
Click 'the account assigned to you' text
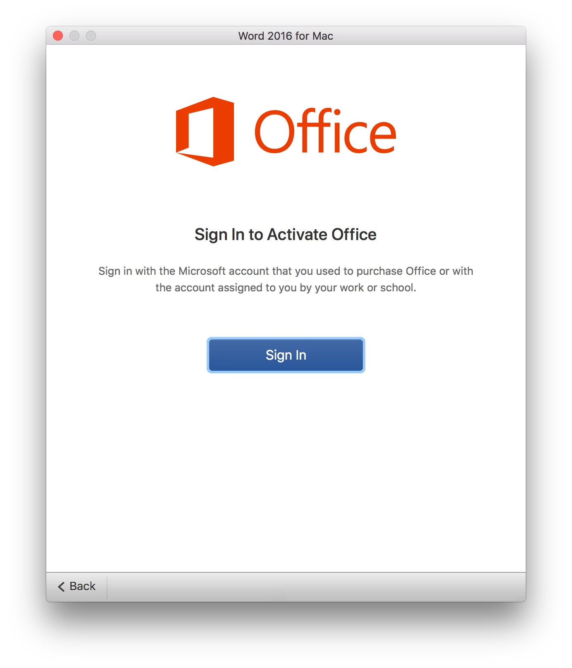coord(226,288)
